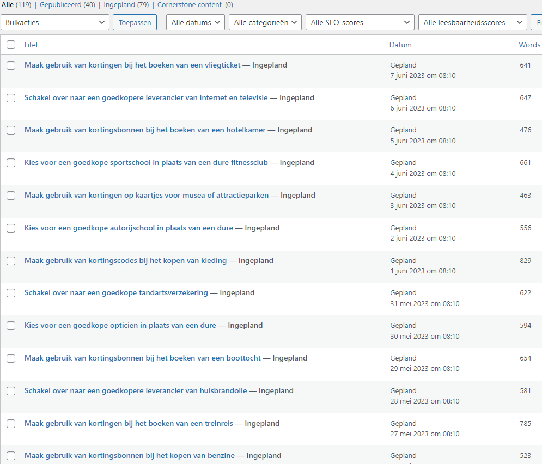Open post about goedkope opticien
The height and width of the screenshot is (464, 542).
point(120,326)
